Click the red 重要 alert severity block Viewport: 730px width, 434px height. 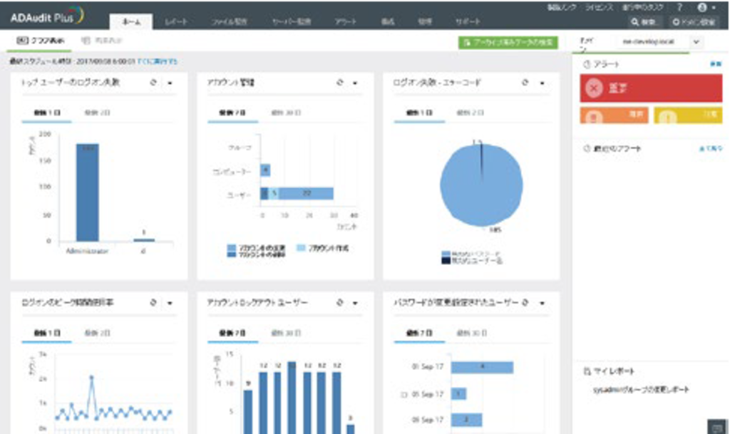(650, 89)
